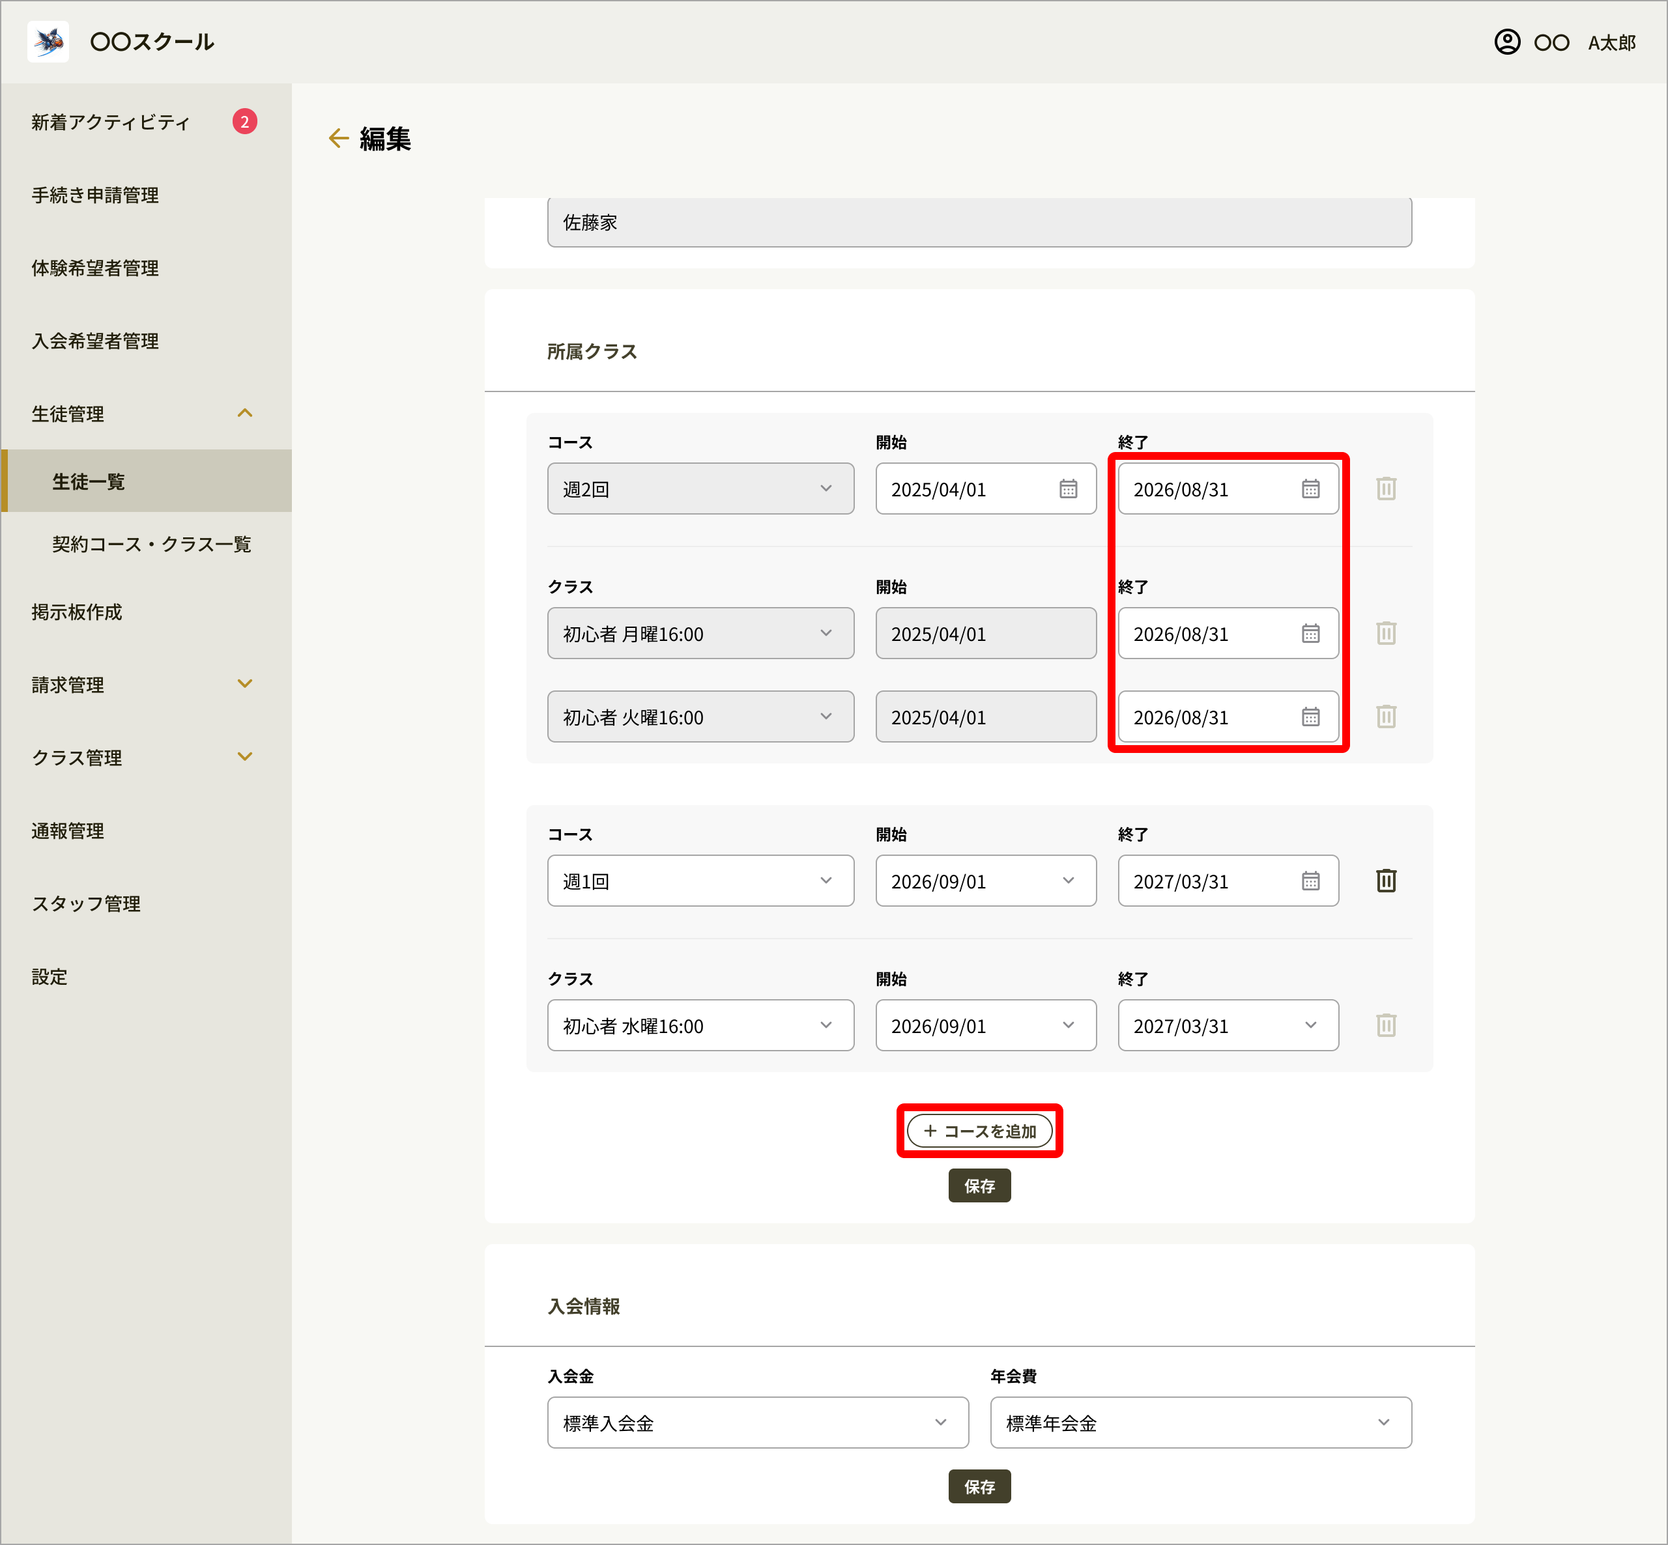The image size is (1668, 1545).
Task: Delete the 初心者 水曜16:00 class row
Action: coord(1385,1025)
